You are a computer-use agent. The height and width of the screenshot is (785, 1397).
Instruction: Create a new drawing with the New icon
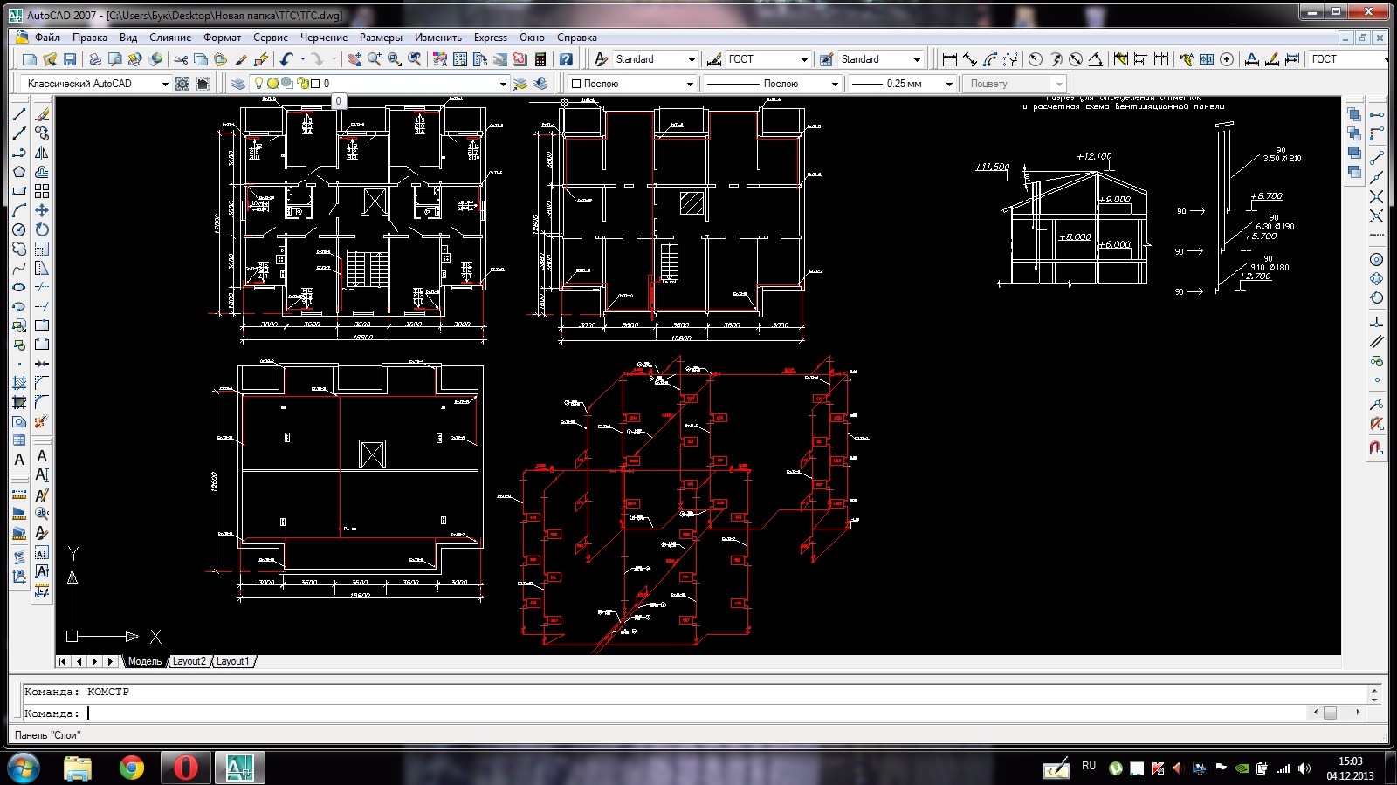tap(30, 59)
